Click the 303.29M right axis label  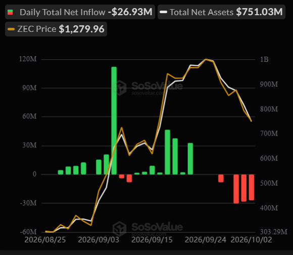click(x=274, y=232)
